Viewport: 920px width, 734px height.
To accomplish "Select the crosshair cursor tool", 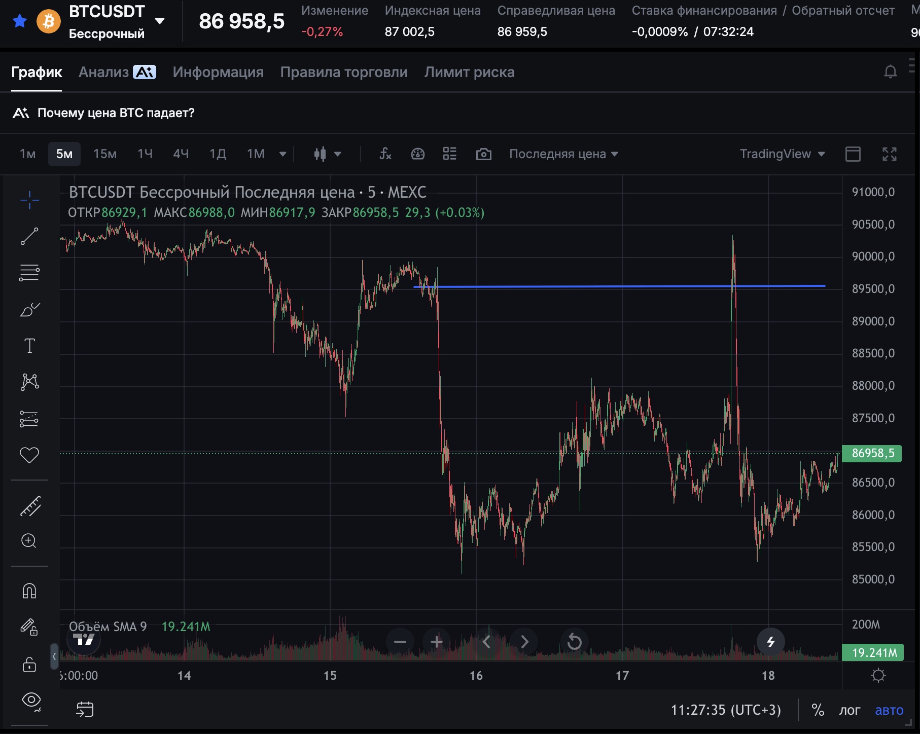I will click(x=29, y=200).
